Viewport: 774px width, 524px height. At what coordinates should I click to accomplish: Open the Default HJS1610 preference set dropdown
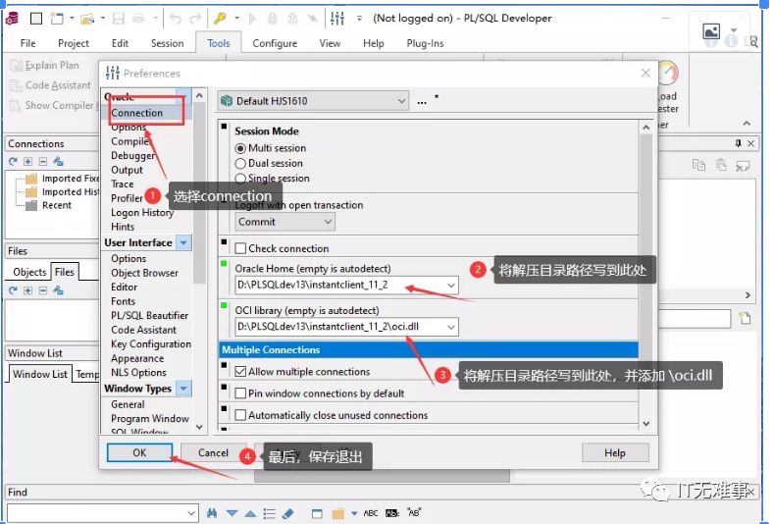(401, 101)
